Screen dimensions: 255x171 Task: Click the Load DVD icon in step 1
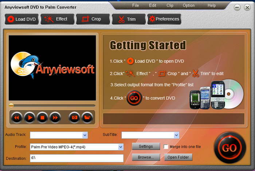click(x=130, y=61)
